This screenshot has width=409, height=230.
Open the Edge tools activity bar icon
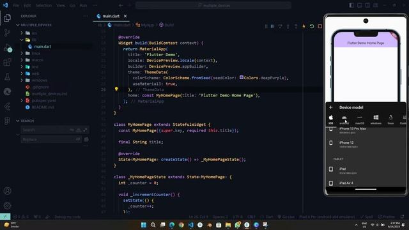[x=7, y=91]
